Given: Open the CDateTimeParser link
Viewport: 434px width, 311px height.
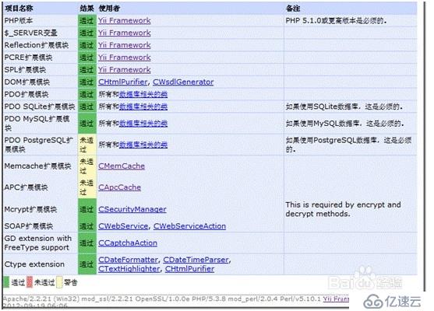Looking at the screenshot, I should [196, 260].
